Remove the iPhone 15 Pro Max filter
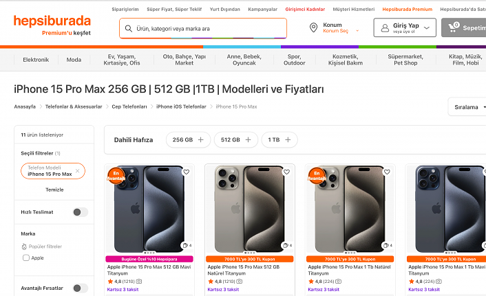This screenshot has height=296, width=486. 77,170
